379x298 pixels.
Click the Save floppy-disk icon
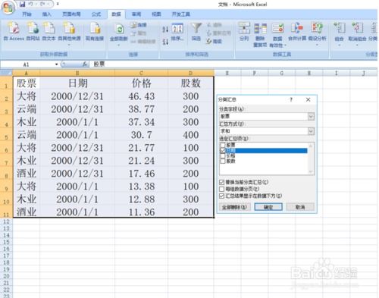pyautogui.click(x=22, y=4)
